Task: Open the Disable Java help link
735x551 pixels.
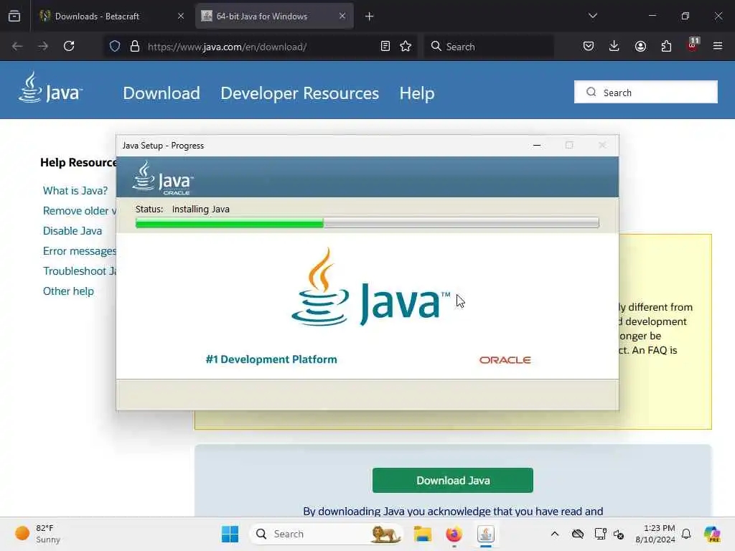Action: coord(72,231)
